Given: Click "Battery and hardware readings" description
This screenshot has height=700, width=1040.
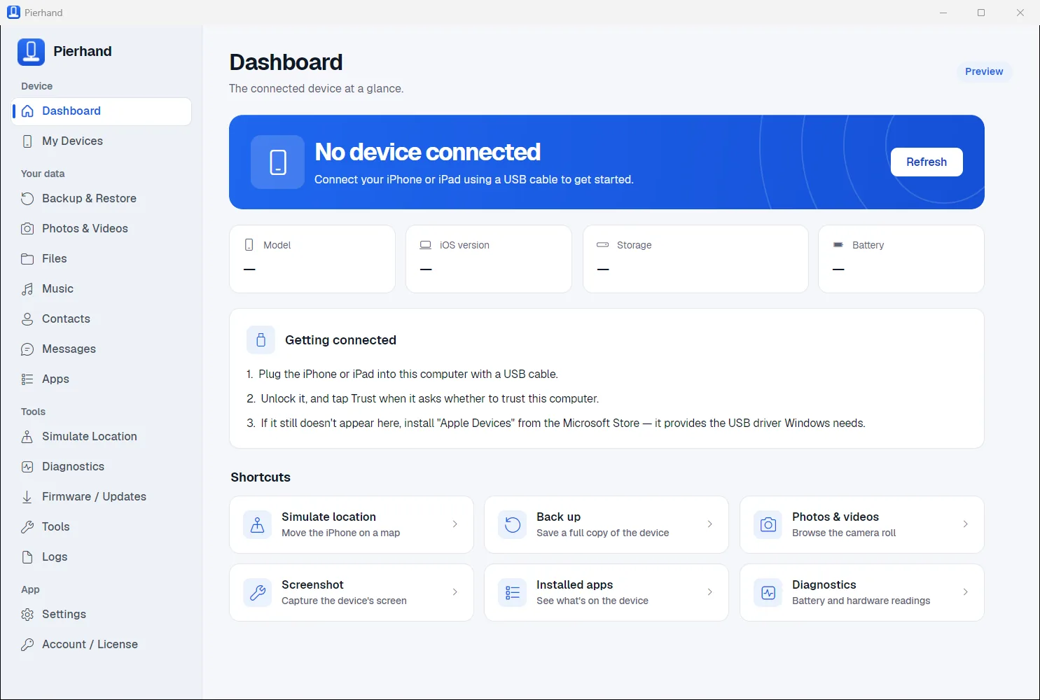Looking at the screenshot, I should click(861, 601).
